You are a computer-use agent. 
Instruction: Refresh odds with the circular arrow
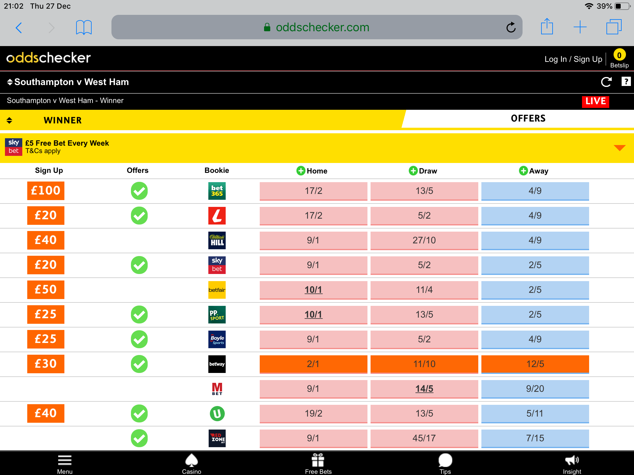(x=606, y=82)
